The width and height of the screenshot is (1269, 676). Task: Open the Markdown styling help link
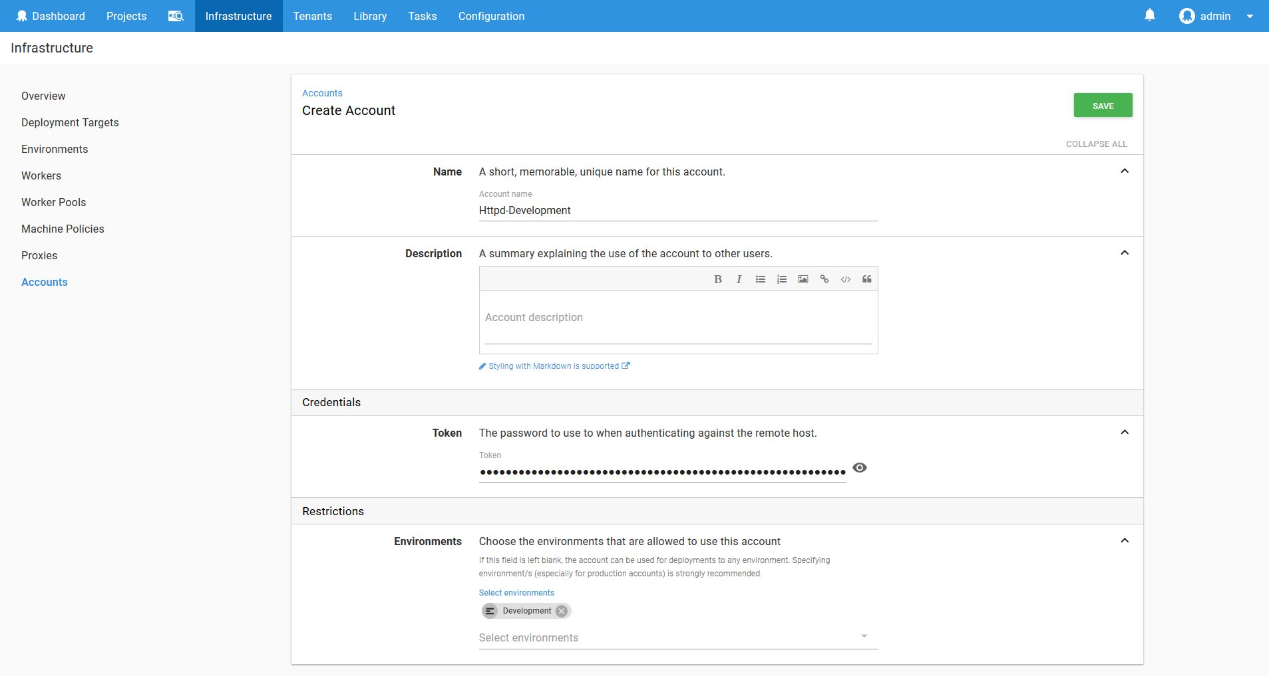[554, 366]
